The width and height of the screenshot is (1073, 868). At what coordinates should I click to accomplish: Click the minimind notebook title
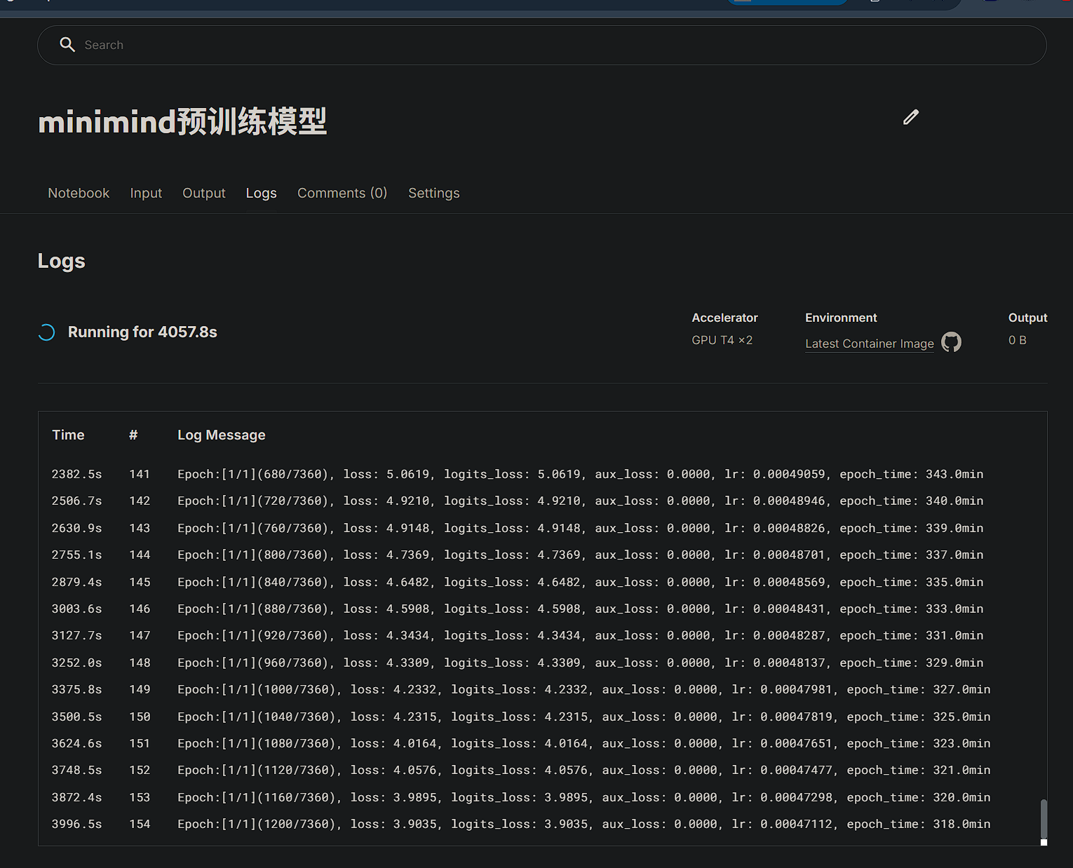tap(182, 122)
